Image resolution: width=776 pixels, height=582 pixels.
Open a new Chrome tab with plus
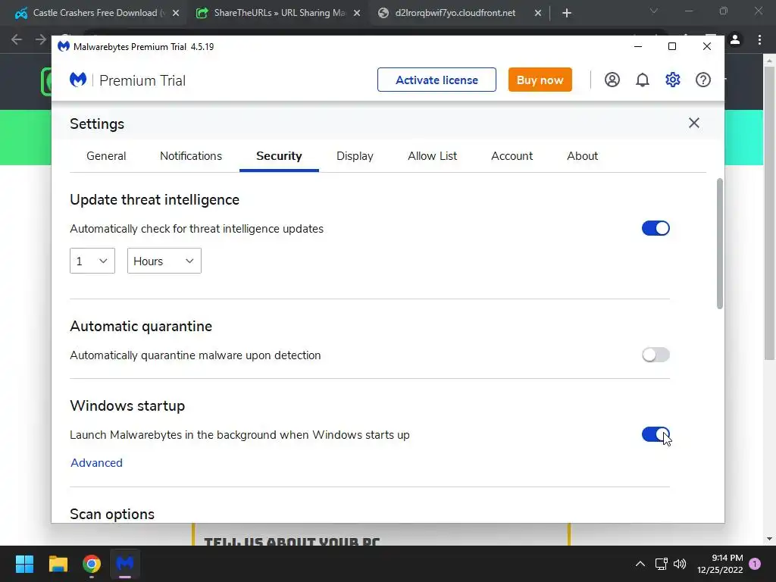click(567, 13)
